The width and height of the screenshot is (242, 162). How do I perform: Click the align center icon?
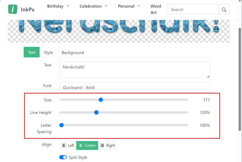coord(81,146)
